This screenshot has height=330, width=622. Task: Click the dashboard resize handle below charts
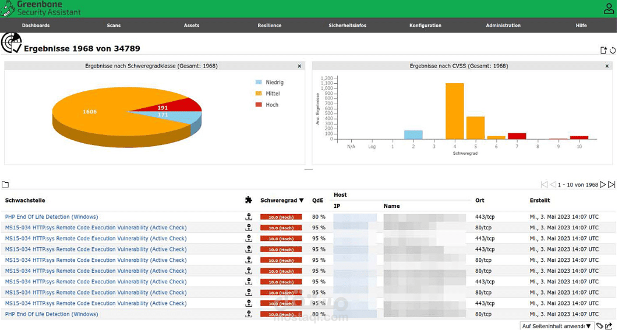coord(309,169)
